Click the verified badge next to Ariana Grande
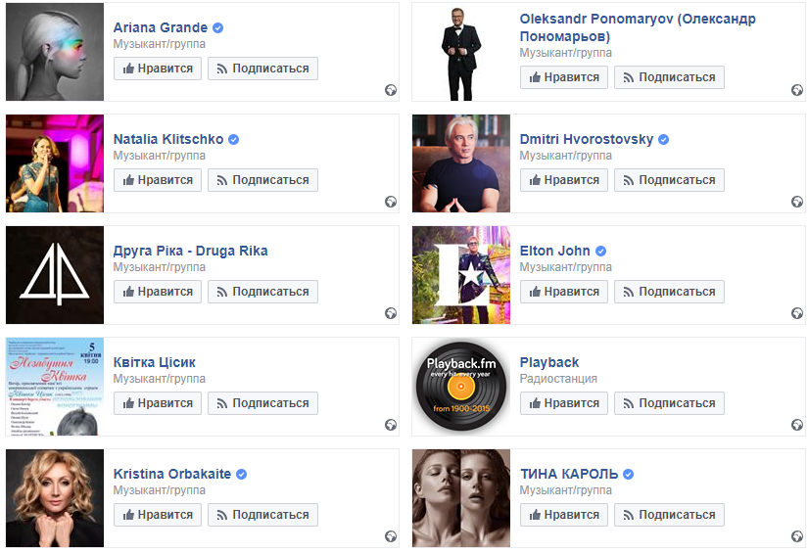 218,27
